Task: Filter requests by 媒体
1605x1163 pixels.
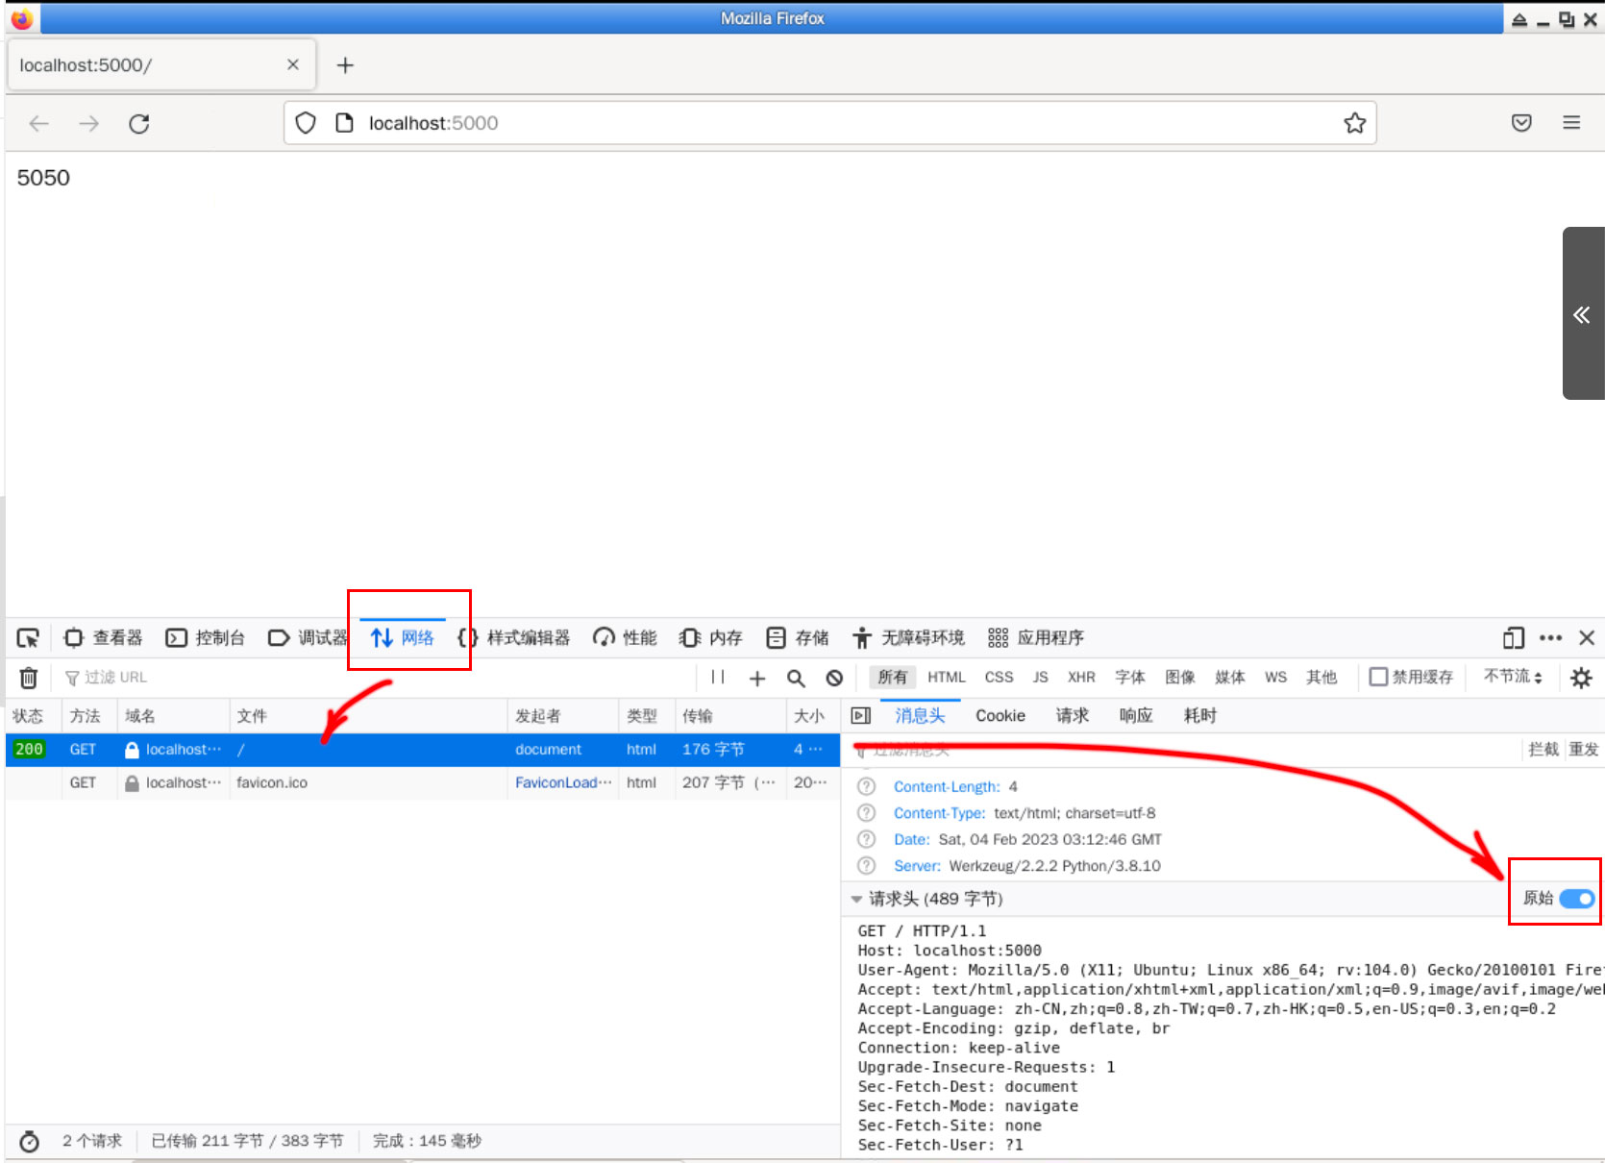Action: tap(1230, 678)
